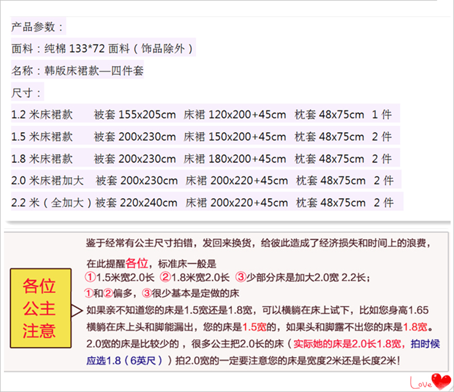This screenshot has width=454, height=392.
Task: Select the 面料：纯棉 133*72 line
Action: click(x=102, y=49)
